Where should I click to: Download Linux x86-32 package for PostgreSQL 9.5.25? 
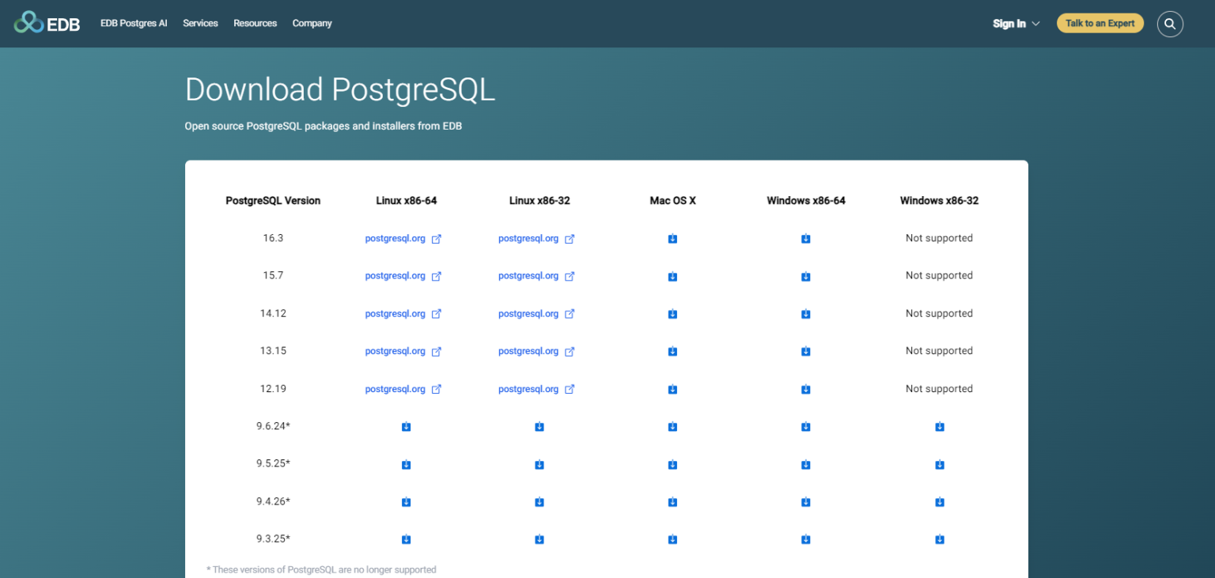[x=539, y=464]
